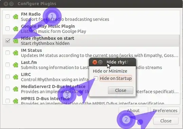Click the MediaServer2 D-Bus interface plugin icon
Screen dimensions: 183x129
pos(16,89)
